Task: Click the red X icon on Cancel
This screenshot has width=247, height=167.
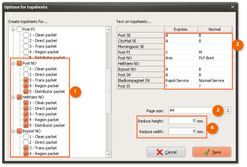Action: pyautogui.click(x=160, y=152)
